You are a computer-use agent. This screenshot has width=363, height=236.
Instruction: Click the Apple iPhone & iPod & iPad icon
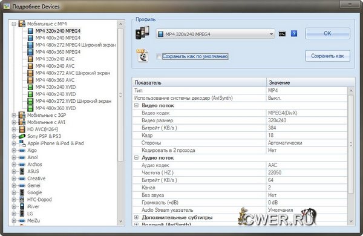coord(22,143)
